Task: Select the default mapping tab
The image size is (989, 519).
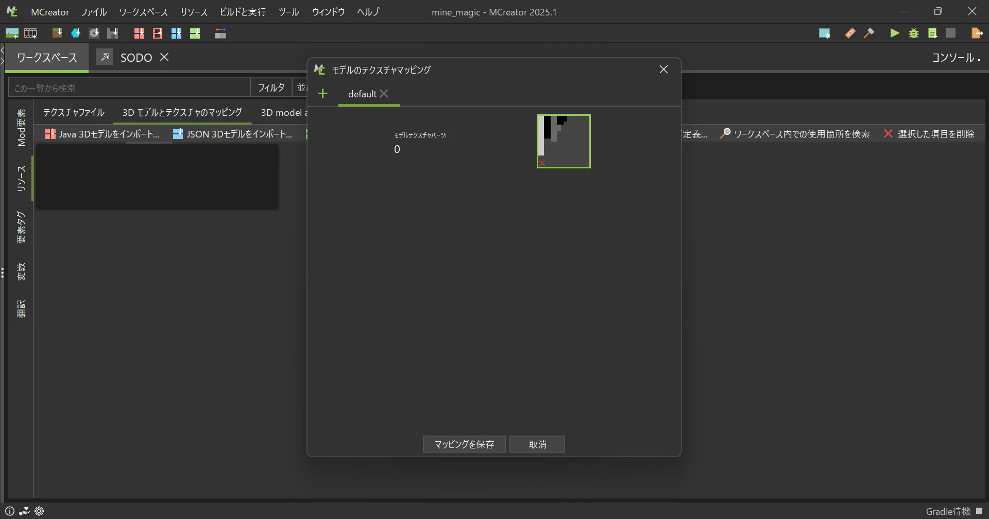Action: pyautogui.click(x=362, y=94)
